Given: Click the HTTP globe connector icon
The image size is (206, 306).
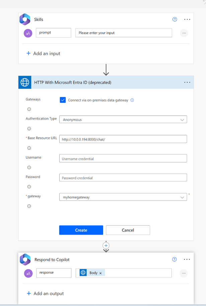Looking at the screenshot, I should coord(25,82).
